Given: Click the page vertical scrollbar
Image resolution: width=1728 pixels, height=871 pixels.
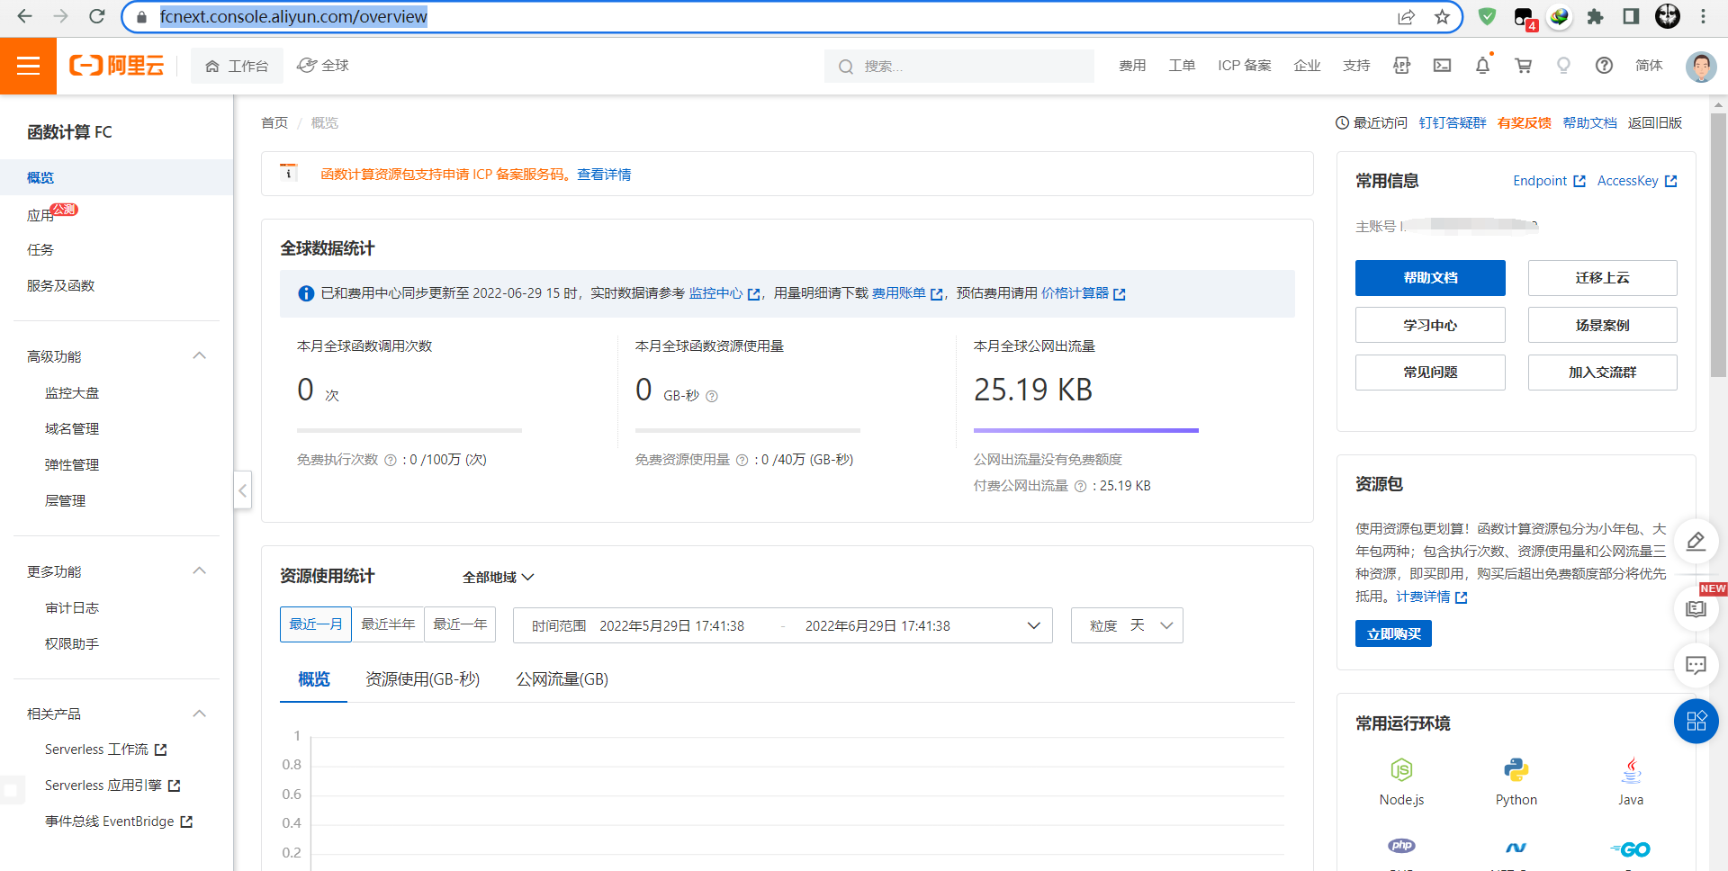Looking at the screenshot, I should 1719,243.
